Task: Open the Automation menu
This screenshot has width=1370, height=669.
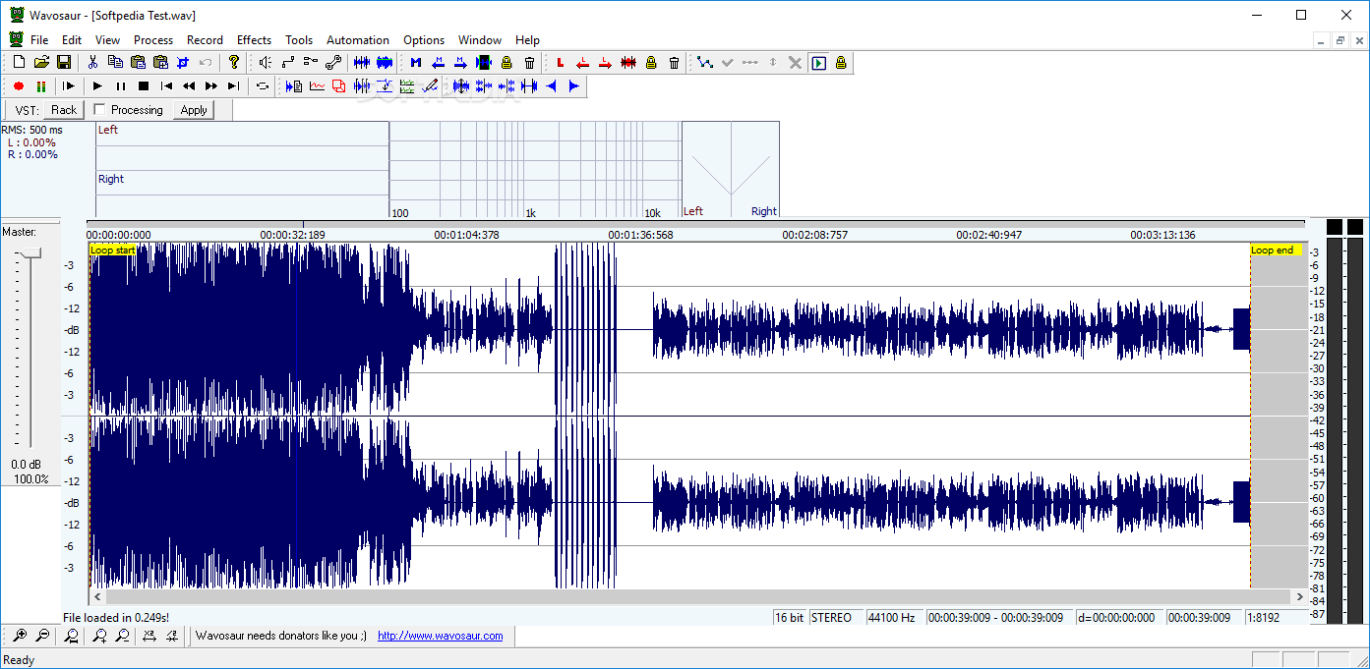Action: click(357, 40)
